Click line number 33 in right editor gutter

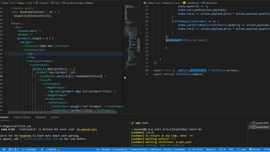(x=146, y=71)
